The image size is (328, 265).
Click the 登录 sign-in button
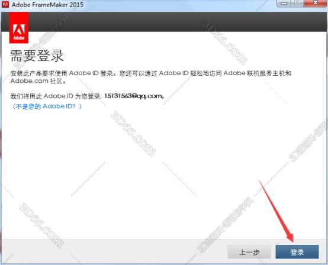pos(297,252)
